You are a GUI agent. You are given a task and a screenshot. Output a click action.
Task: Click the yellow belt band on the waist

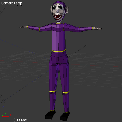click(59, 51)
